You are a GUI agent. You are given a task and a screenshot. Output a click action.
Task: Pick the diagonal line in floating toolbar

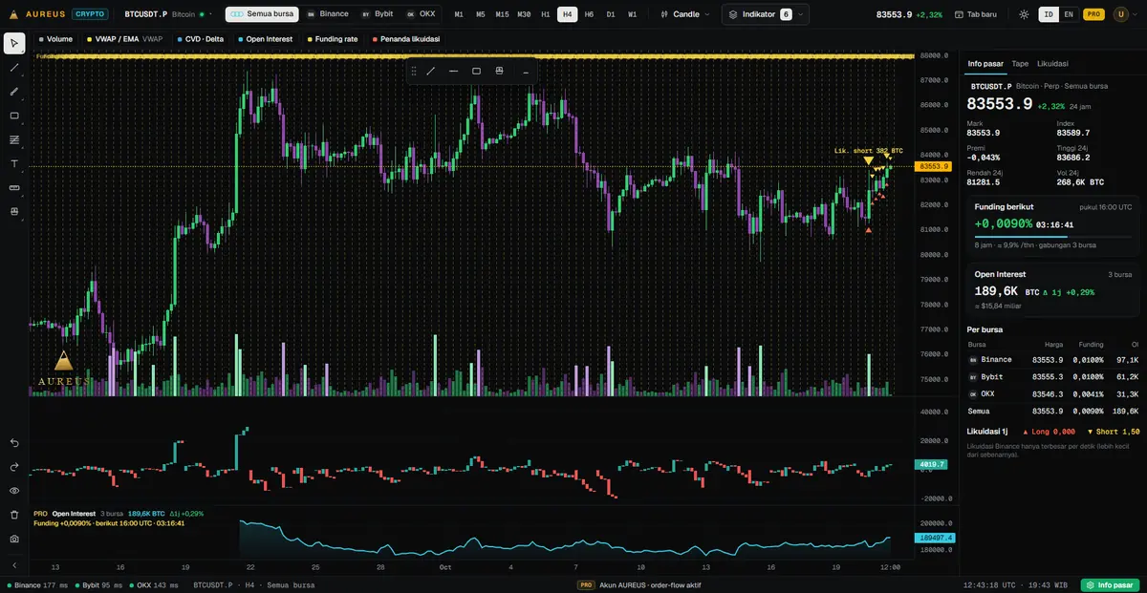(431, 71)
